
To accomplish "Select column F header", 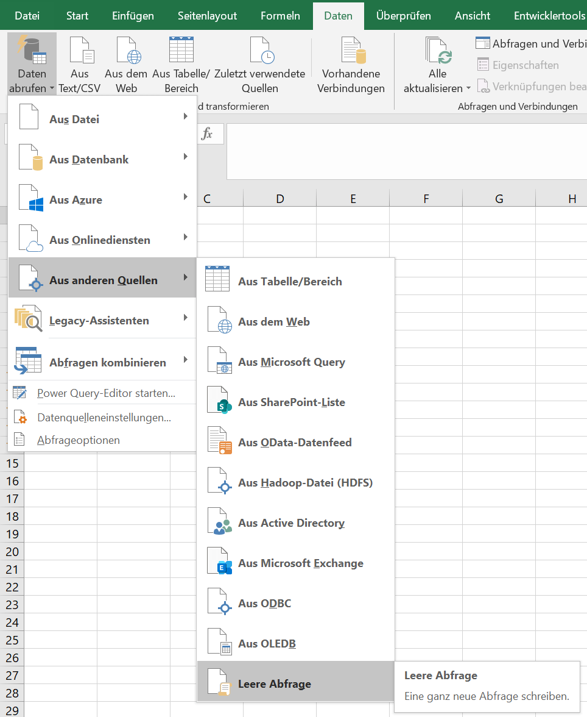I will pyautogui.click(x=426, y=199).
